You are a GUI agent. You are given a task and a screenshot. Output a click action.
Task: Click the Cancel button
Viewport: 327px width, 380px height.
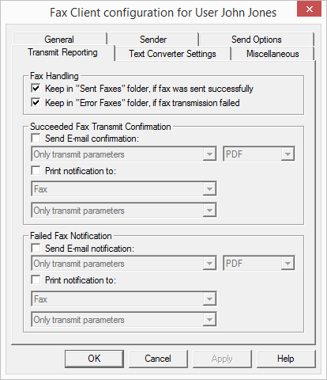pos(158,359)
